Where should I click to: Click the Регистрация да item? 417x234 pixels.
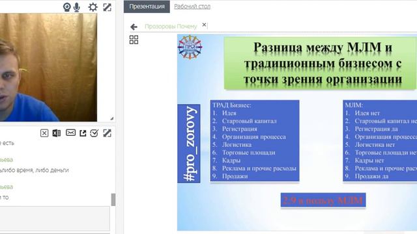(377, 129)
